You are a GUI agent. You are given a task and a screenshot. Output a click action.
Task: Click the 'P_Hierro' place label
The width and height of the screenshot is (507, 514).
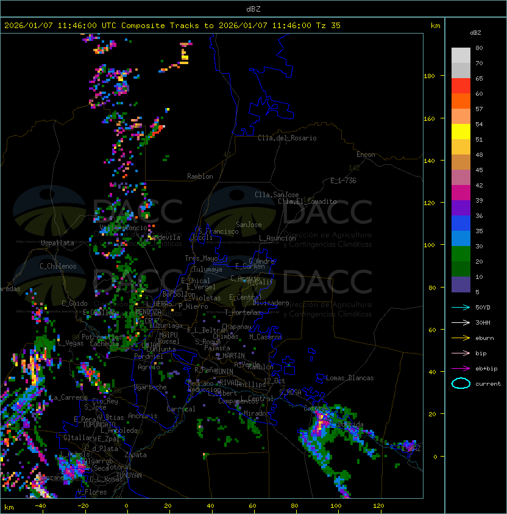[x=193, y=306]
